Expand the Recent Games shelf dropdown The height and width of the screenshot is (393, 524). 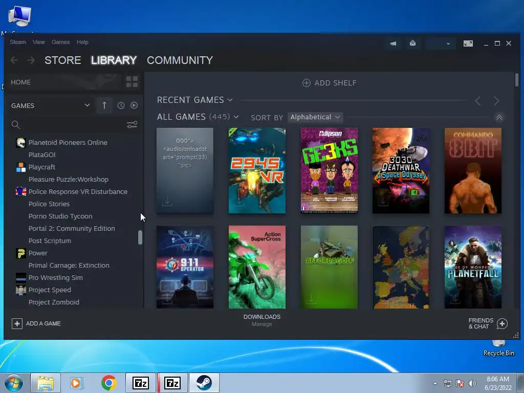(230, 100)
